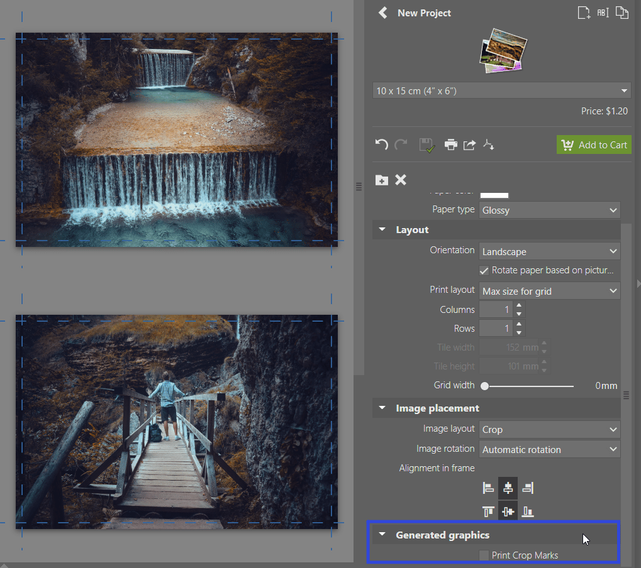Screen dimensions: 641x568
Task: Open the Orientation dropdown showing Landscape
Action: (x=549, y=251)
